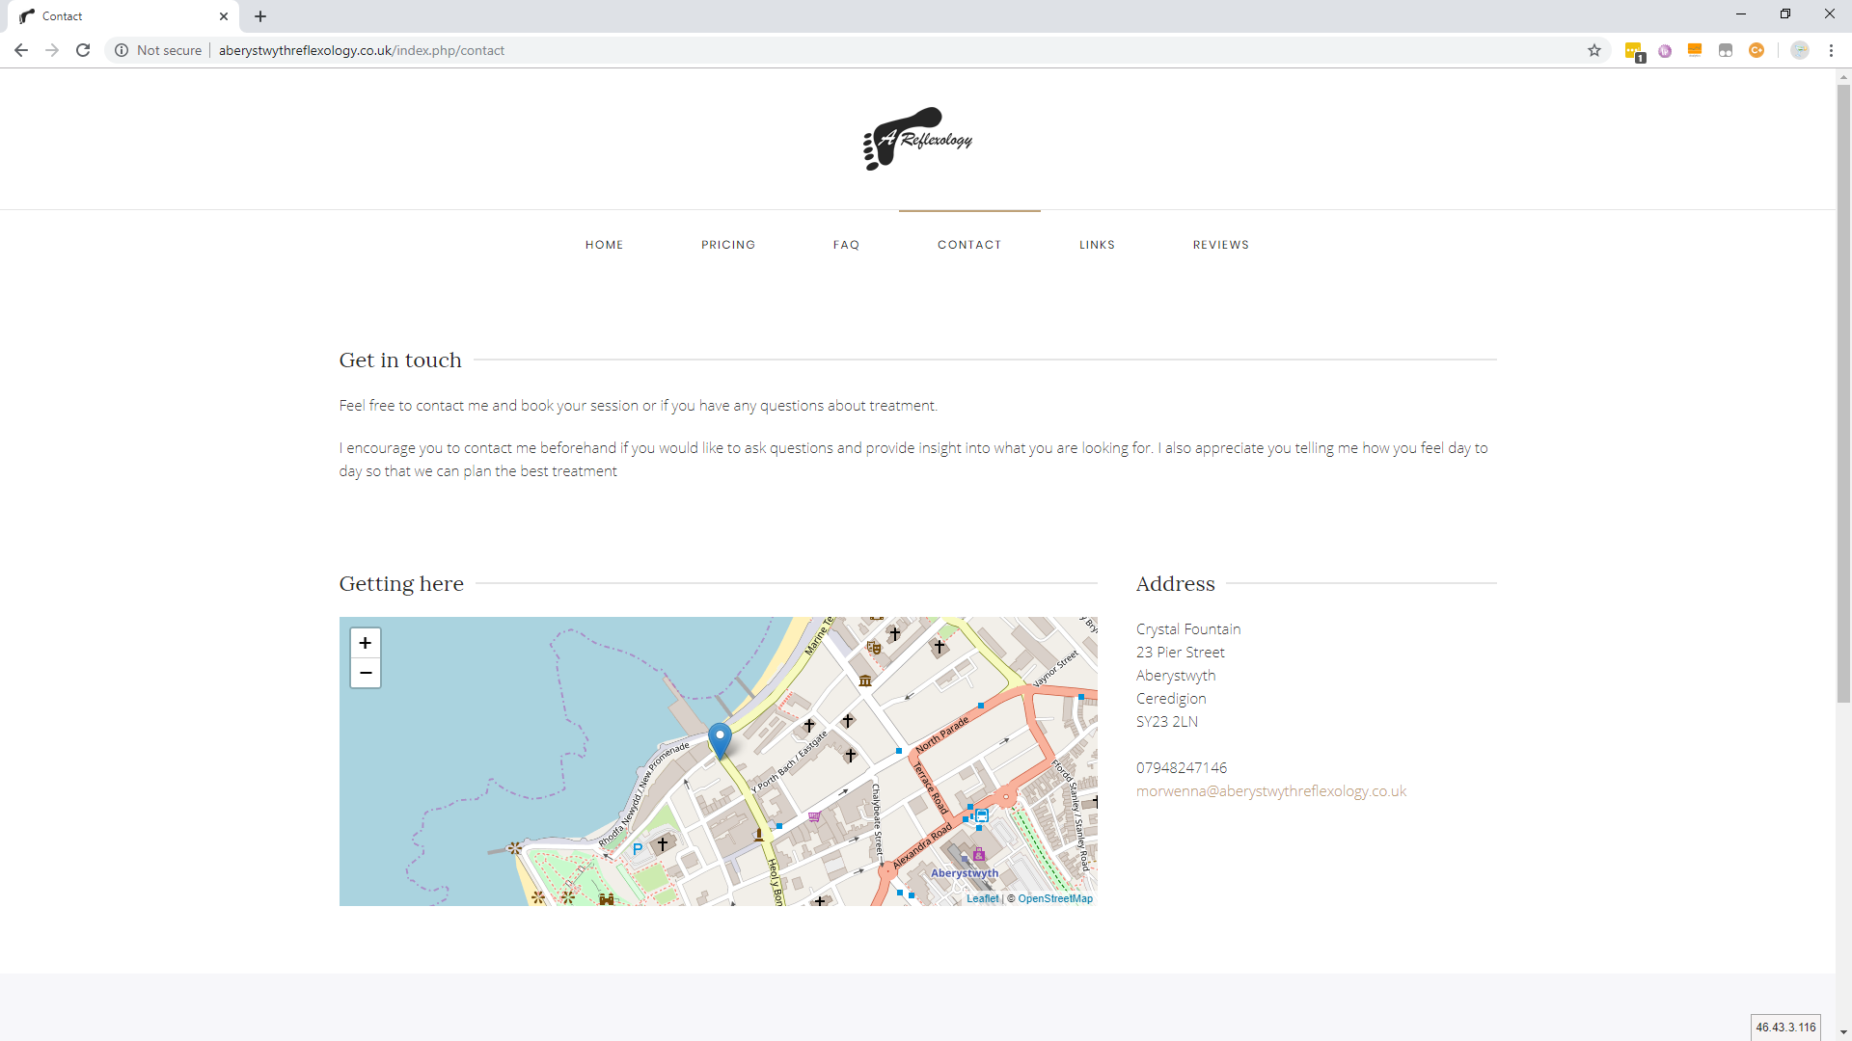Open a new browser tab
The width and height of the screenshot is (1852, 1041).
[260, 16]
